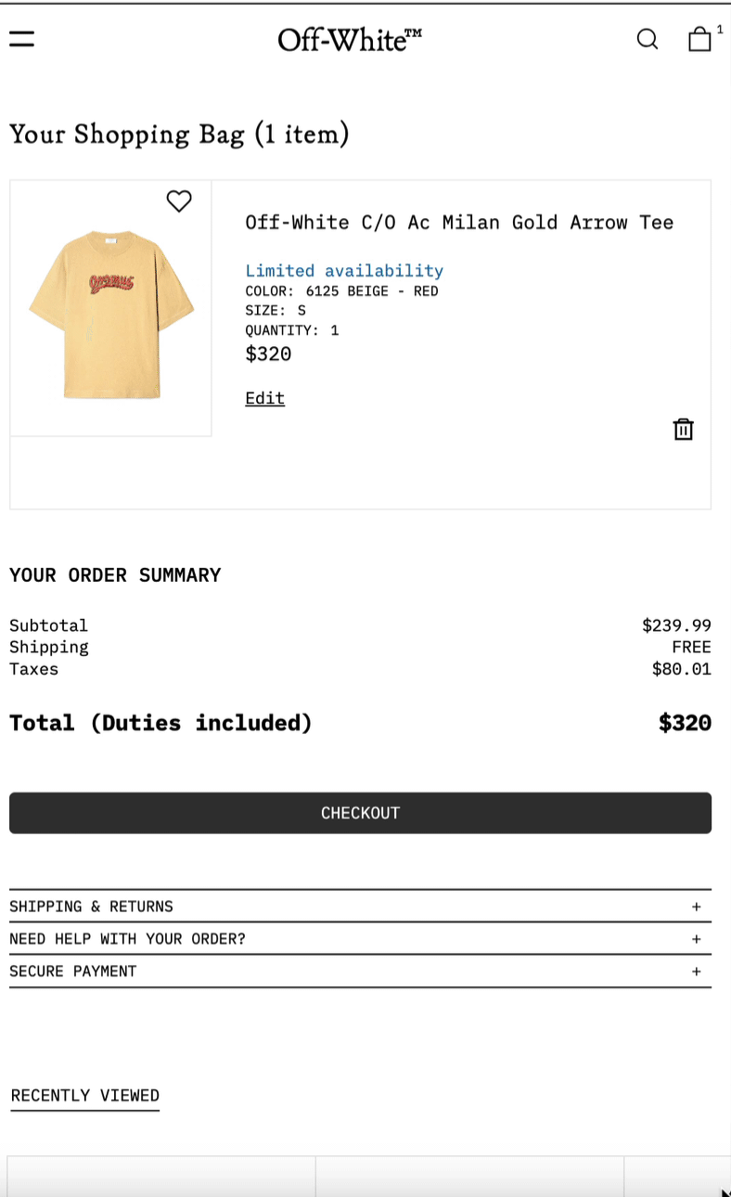This screenshot has width=731, height=1197.
Task: Click the Edit link for the tee
Action: tap(264, 398)
